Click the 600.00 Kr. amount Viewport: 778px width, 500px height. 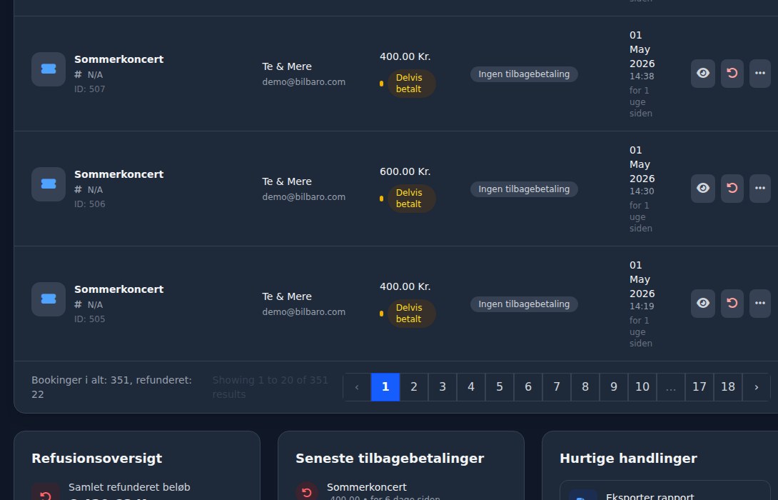point(405,172)
